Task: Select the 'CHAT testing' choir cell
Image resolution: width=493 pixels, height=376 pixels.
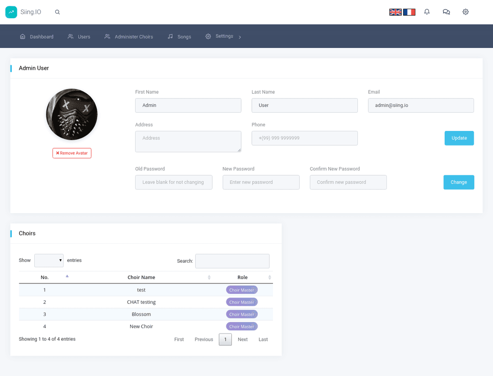Action: point(141,302)
